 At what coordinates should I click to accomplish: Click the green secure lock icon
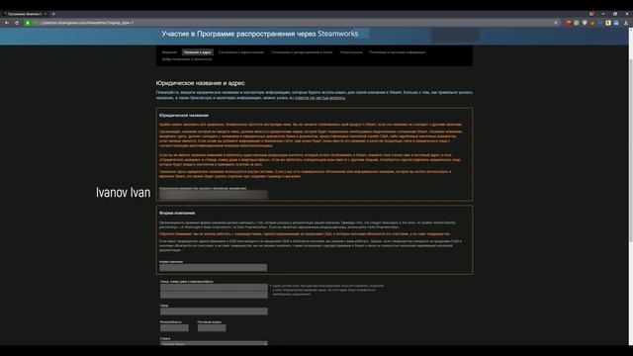[28, 23]
